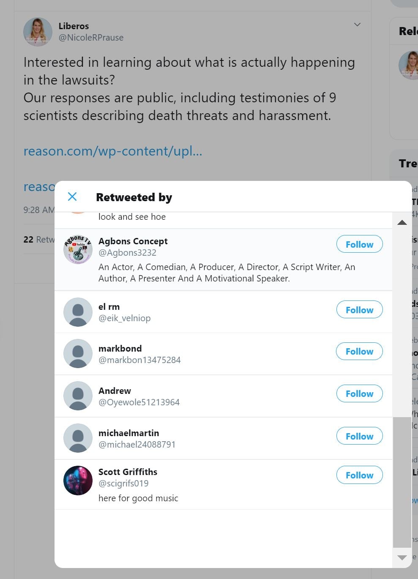Screen dimensions: 418x579
Task: Click markbond's default avatar icon
Action: [78, 354]
